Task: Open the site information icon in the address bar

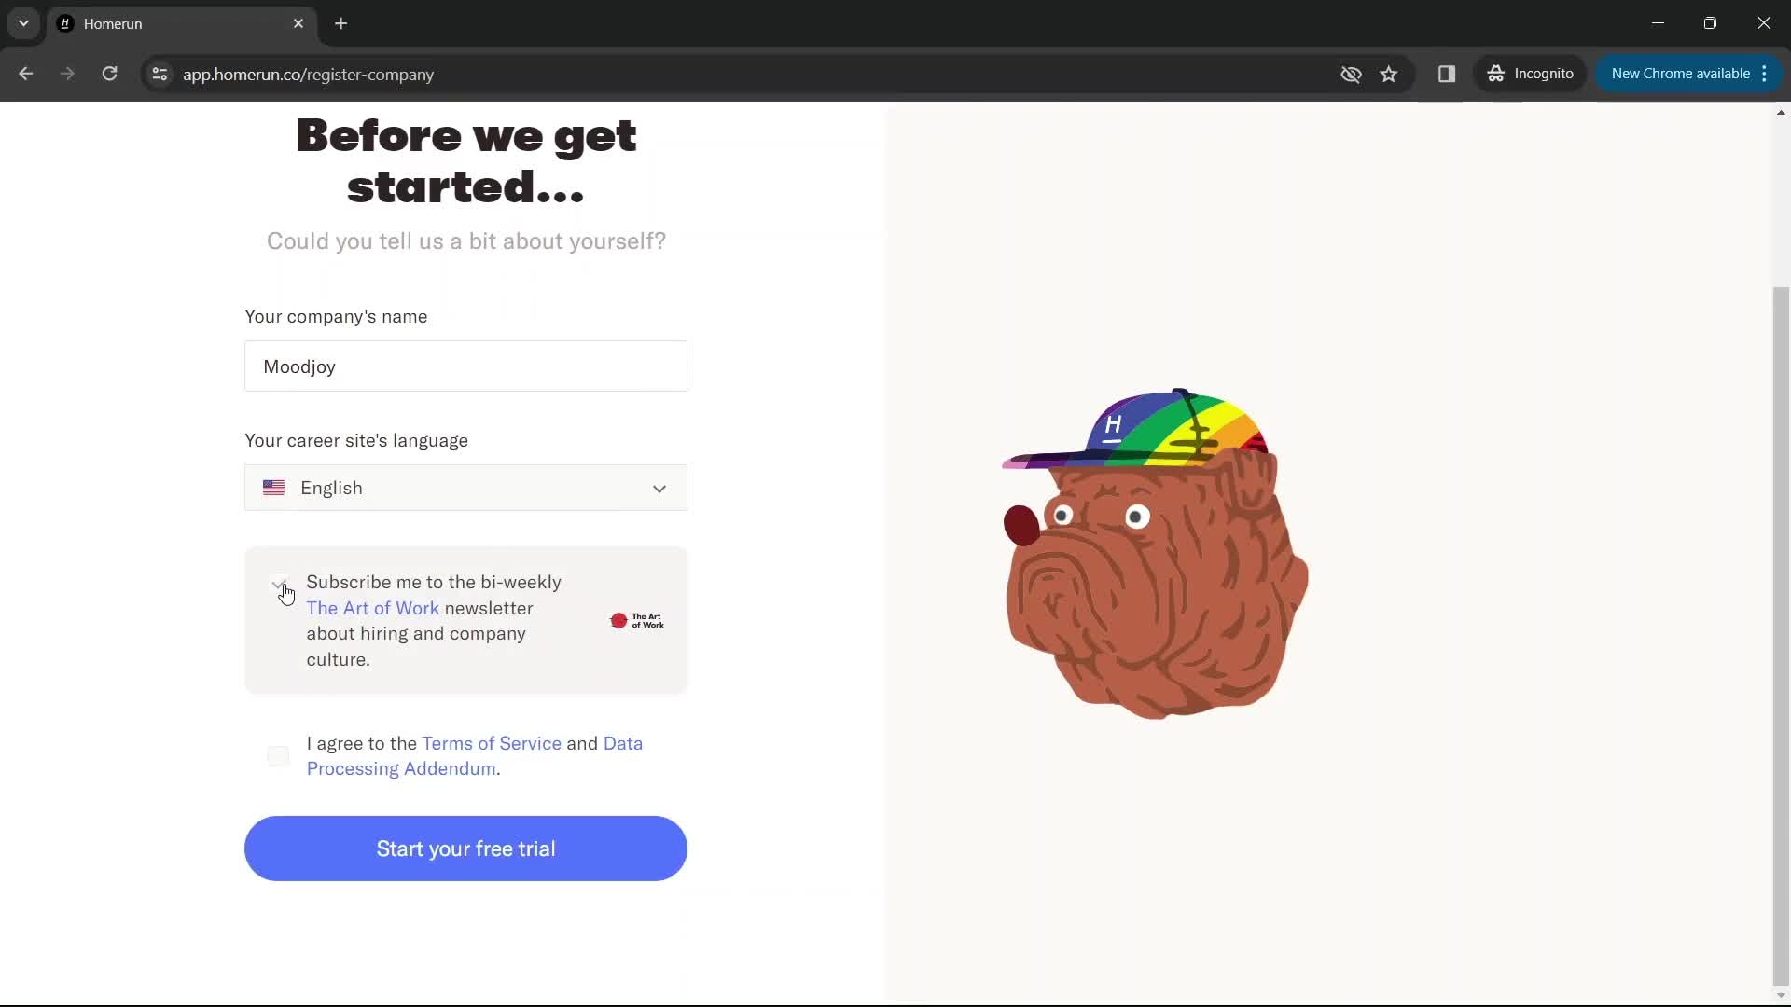Action: [x=160, y=74]
